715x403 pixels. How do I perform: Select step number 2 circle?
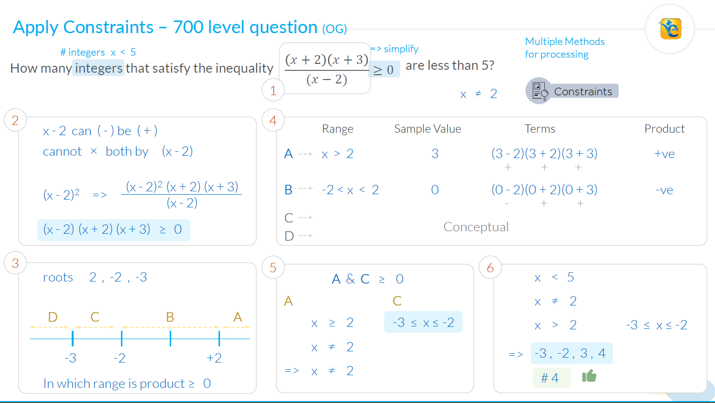pos(15,121)
